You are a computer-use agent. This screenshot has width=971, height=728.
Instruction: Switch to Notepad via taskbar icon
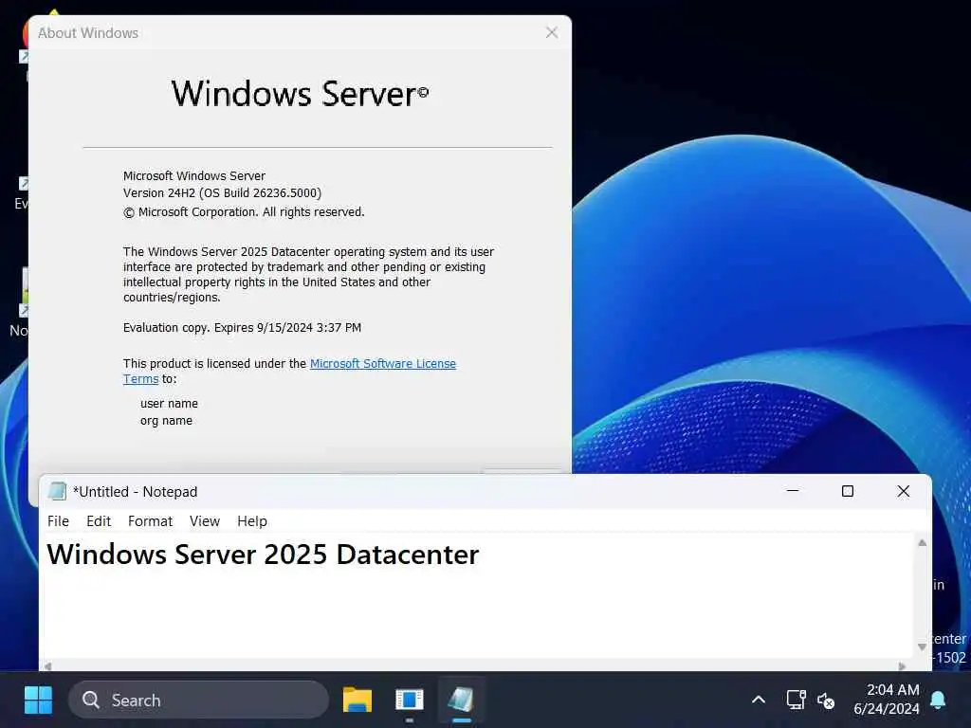[x=462, y=701]
